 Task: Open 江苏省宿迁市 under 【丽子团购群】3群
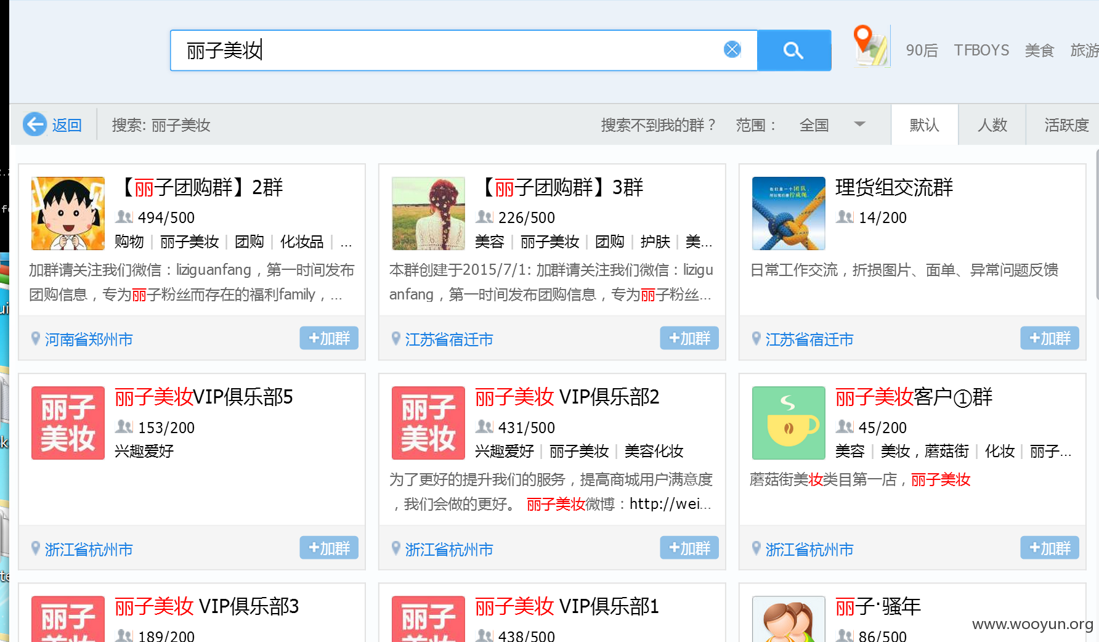tap(449, 339)
